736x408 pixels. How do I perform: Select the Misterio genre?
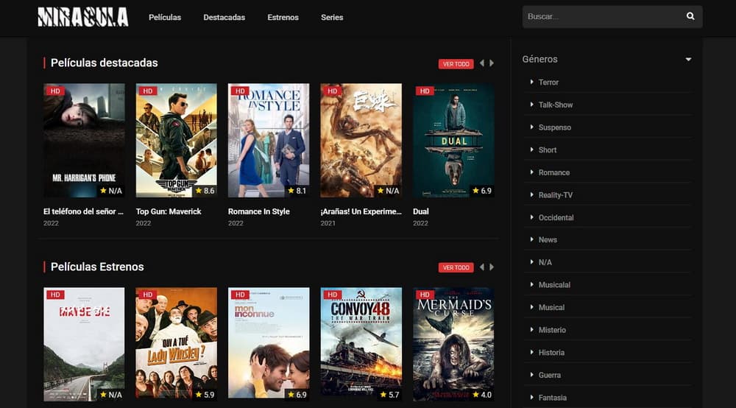(552, 330)
